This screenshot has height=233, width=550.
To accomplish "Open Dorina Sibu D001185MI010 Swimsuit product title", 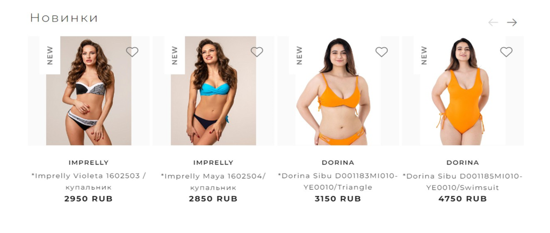I will pyautogui.click(x=462, y=182).
